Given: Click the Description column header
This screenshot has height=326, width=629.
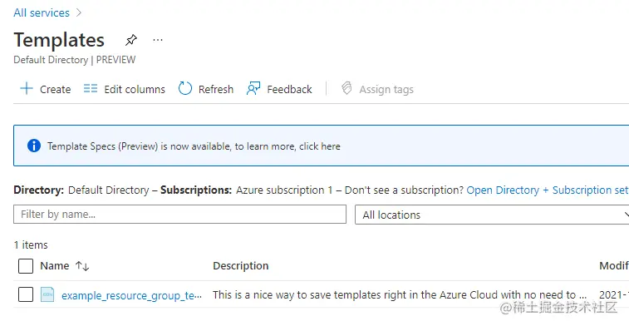Looking at the screenshot, I should (x=241, y=266).
